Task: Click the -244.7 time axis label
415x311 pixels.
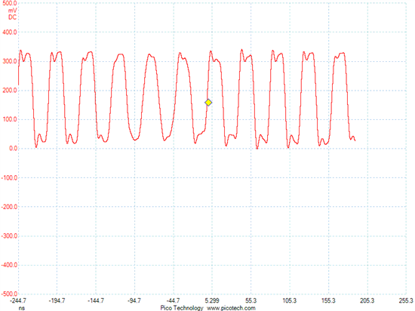Action: (x=18, y=301)
